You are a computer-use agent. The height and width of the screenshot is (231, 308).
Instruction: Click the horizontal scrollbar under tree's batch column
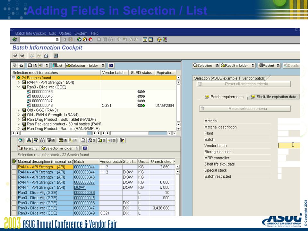click(56, 133)
